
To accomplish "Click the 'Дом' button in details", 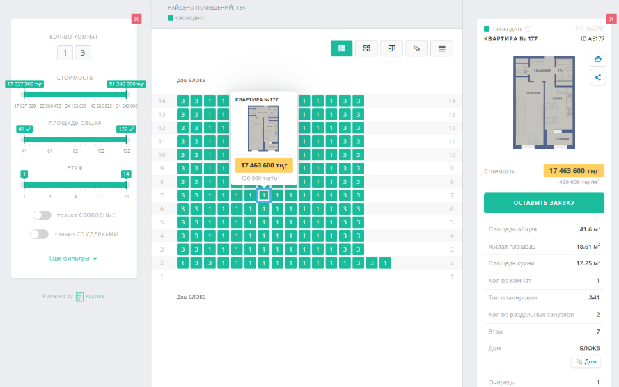I will (x=586, y=361).
